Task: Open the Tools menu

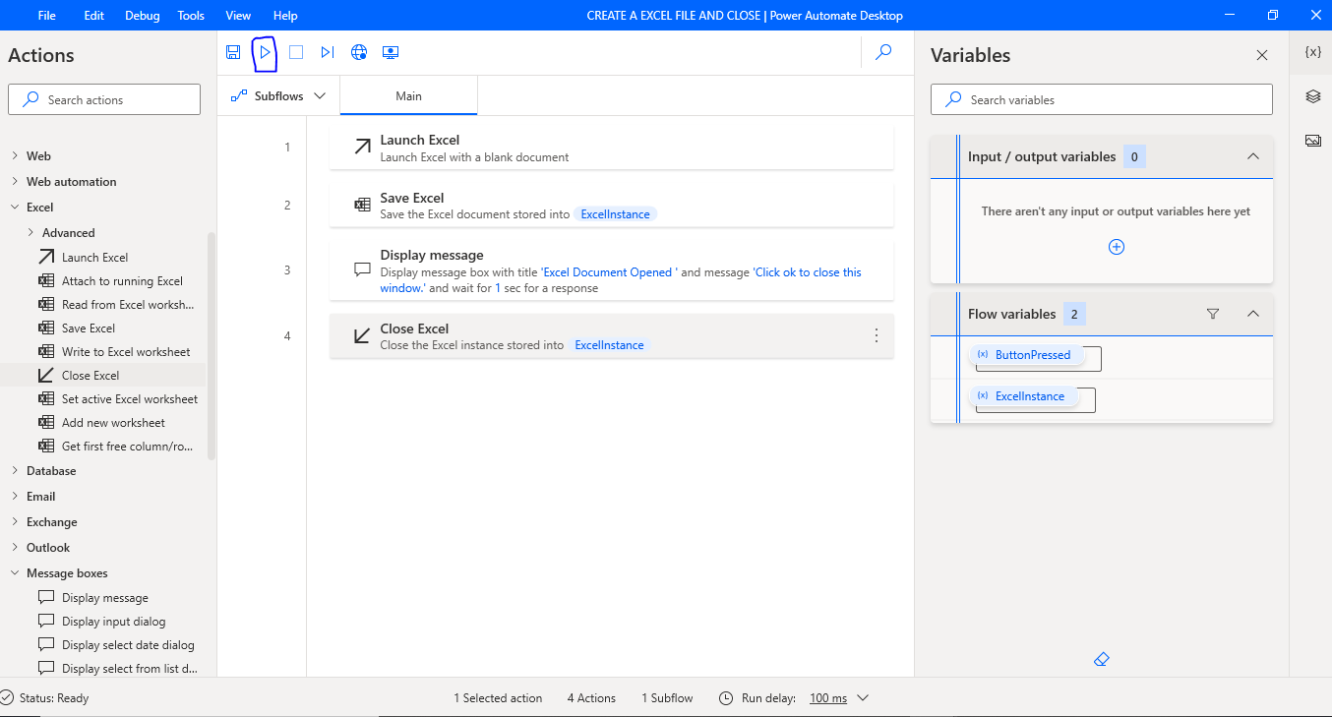Action: pyautogui.click(x=191, y=16)
